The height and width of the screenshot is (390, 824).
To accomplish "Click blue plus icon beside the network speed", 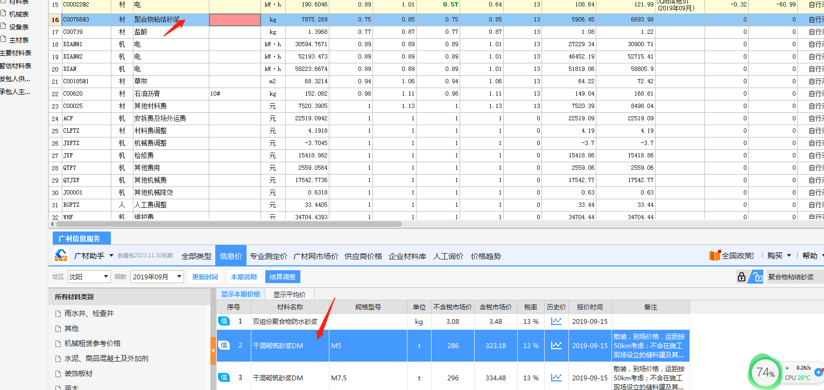I will tap(819, 371).
